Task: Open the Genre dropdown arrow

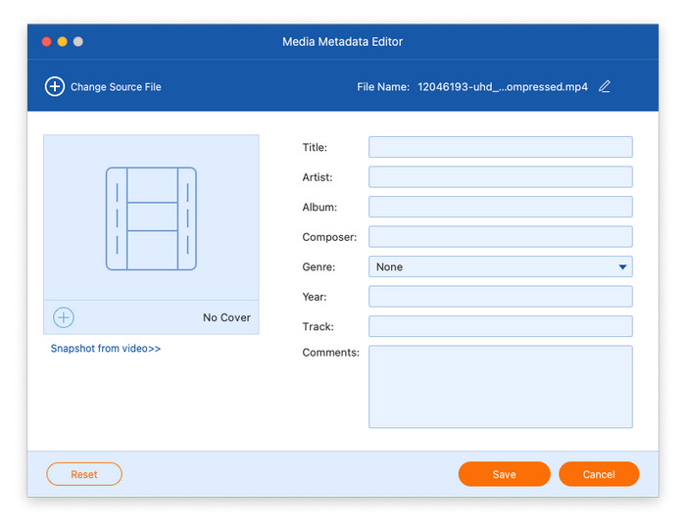Action: point(622,266)
